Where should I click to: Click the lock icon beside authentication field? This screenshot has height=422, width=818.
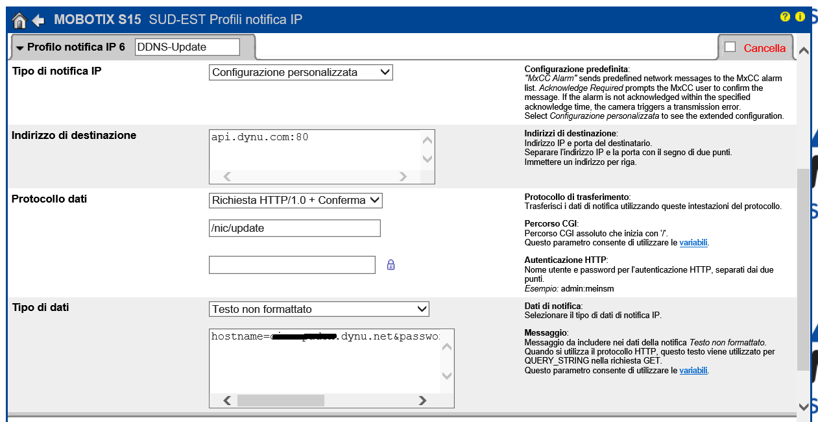tap(391, 265)
